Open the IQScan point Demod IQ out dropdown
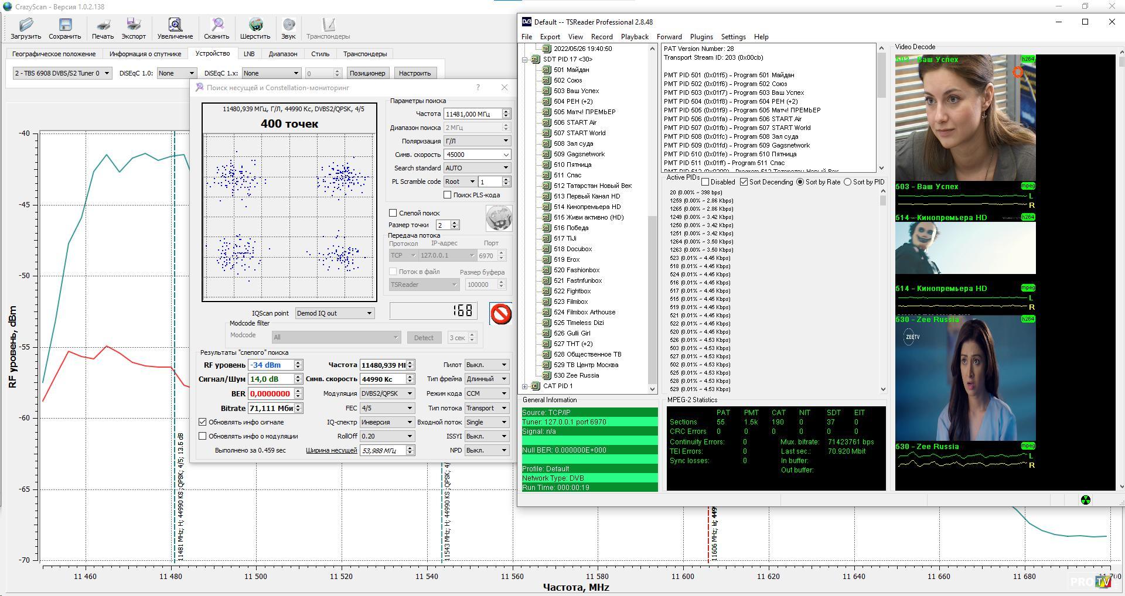The width and height of the screenshot is (1125, 596). pos(335,313)
